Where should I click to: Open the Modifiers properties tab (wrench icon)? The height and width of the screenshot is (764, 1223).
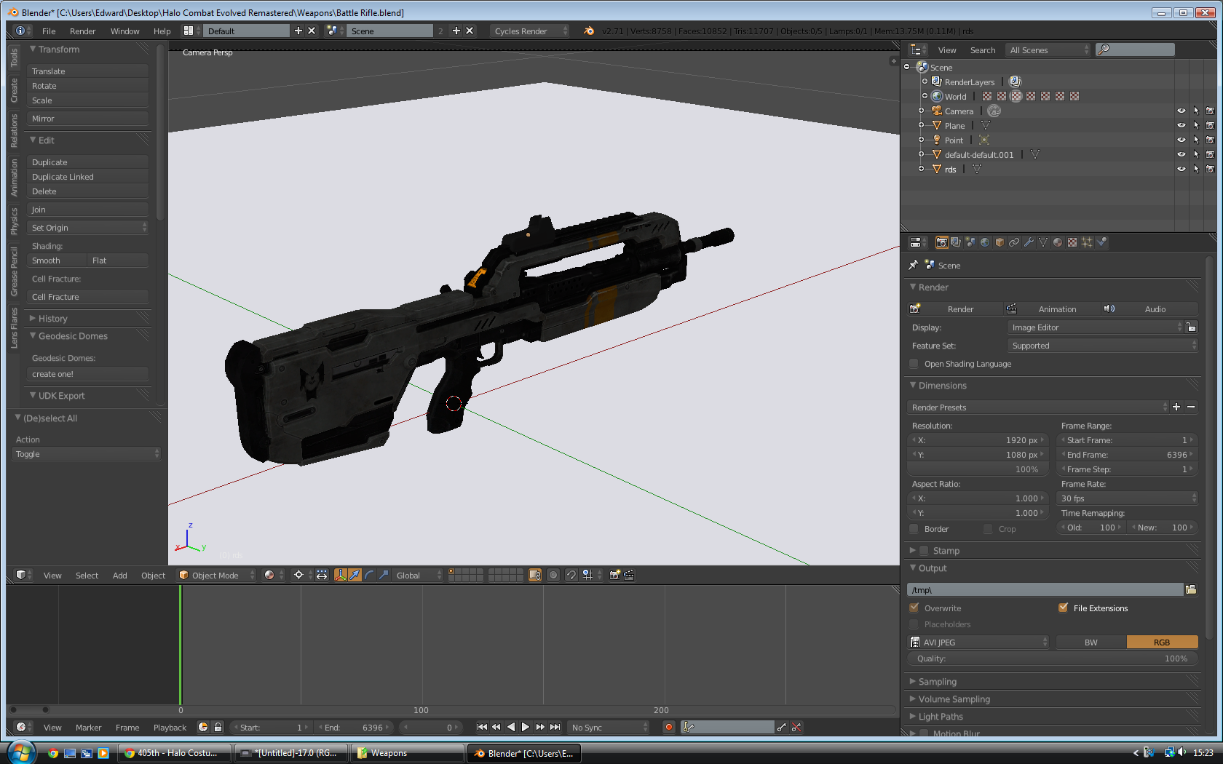pyautogui.click(x=1029, y=242)
